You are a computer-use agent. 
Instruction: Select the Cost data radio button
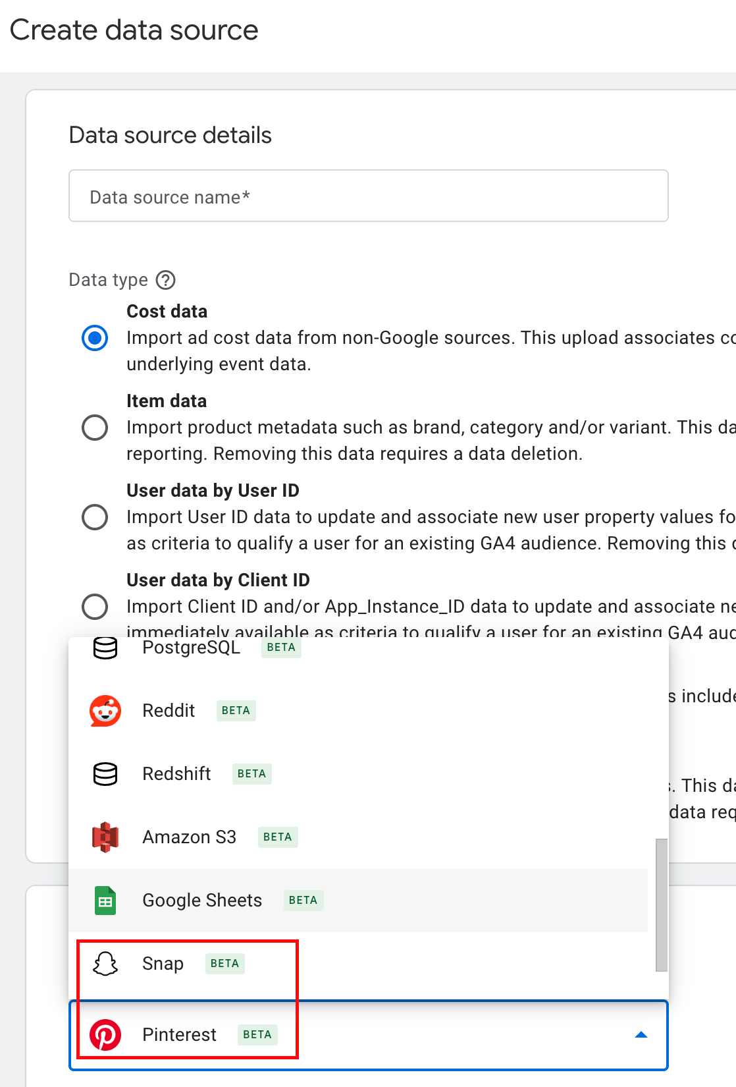(x=95, y=338)
